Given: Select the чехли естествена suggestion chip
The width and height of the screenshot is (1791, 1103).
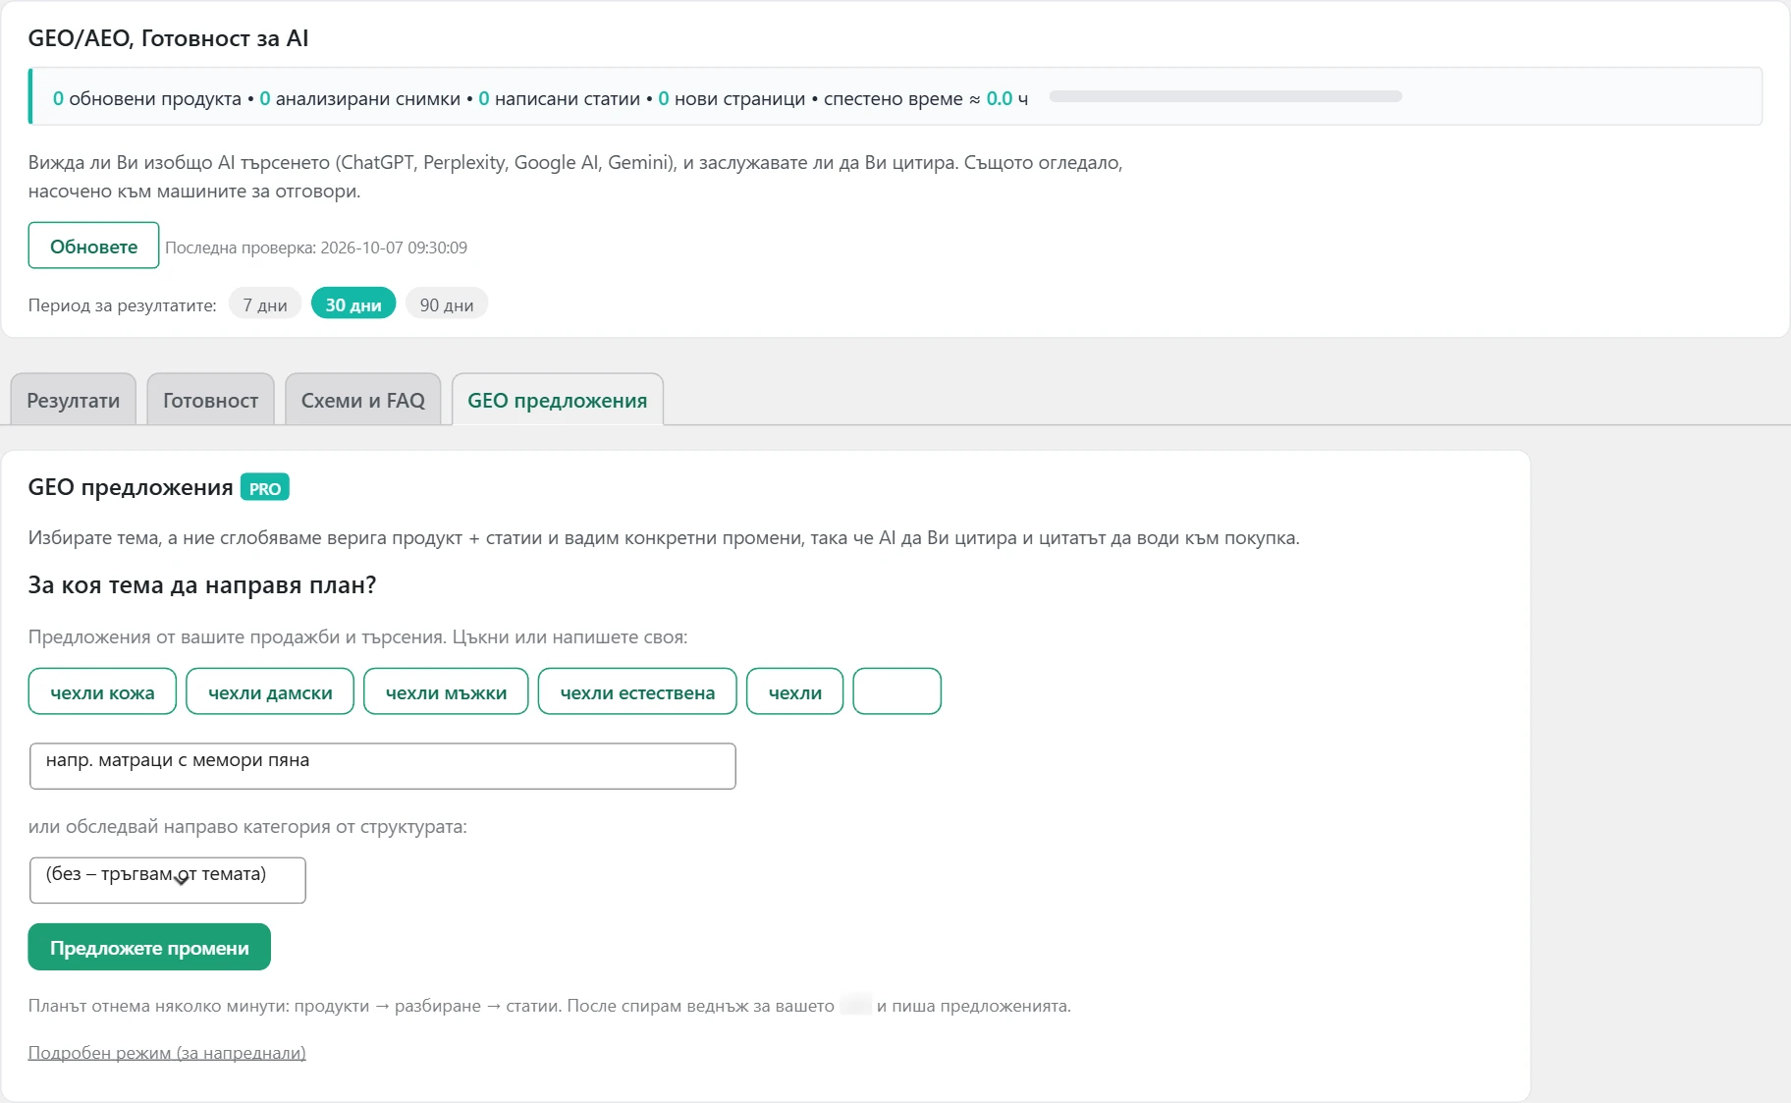Looking at the screenshot, I should 637,691.
